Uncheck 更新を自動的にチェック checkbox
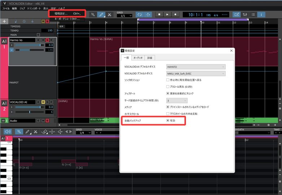282x195 pixels. 168,94
